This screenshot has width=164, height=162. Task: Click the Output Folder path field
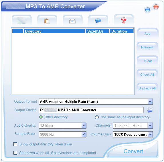(91, 110)
